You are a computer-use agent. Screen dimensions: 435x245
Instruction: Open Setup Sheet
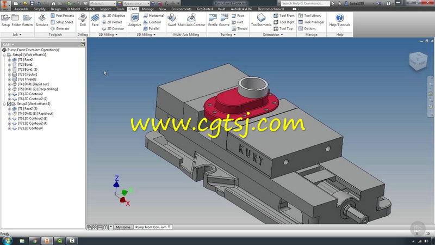[x=62, y=22]
